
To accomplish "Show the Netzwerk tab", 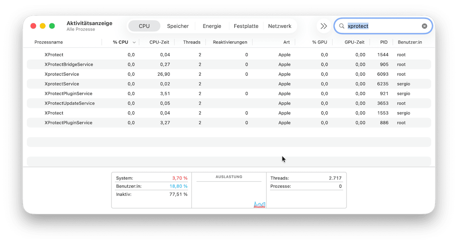I will point(279,26).
